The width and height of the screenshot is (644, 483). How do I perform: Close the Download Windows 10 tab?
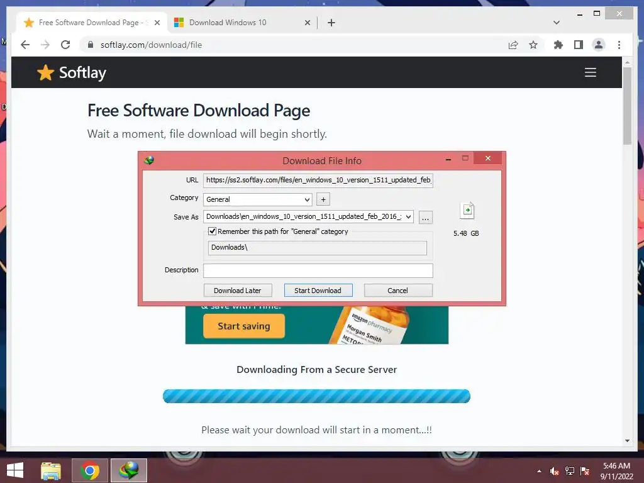click(x=308, y=23)
